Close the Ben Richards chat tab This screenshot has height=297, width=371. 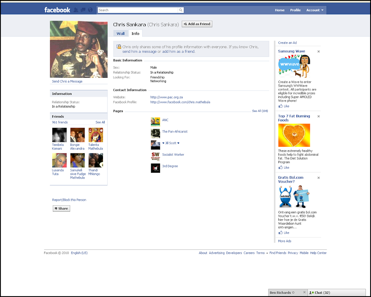[x=305, y=292]
